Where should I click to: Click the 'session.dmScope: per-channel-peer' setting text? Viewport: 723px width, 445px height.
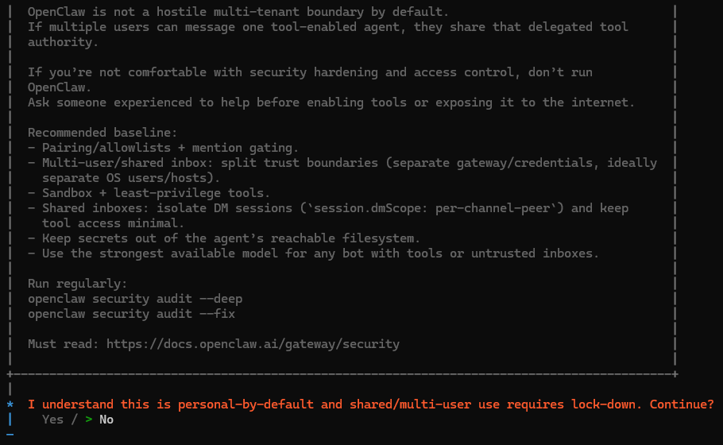pyautogui.click(x=431, y=208)
